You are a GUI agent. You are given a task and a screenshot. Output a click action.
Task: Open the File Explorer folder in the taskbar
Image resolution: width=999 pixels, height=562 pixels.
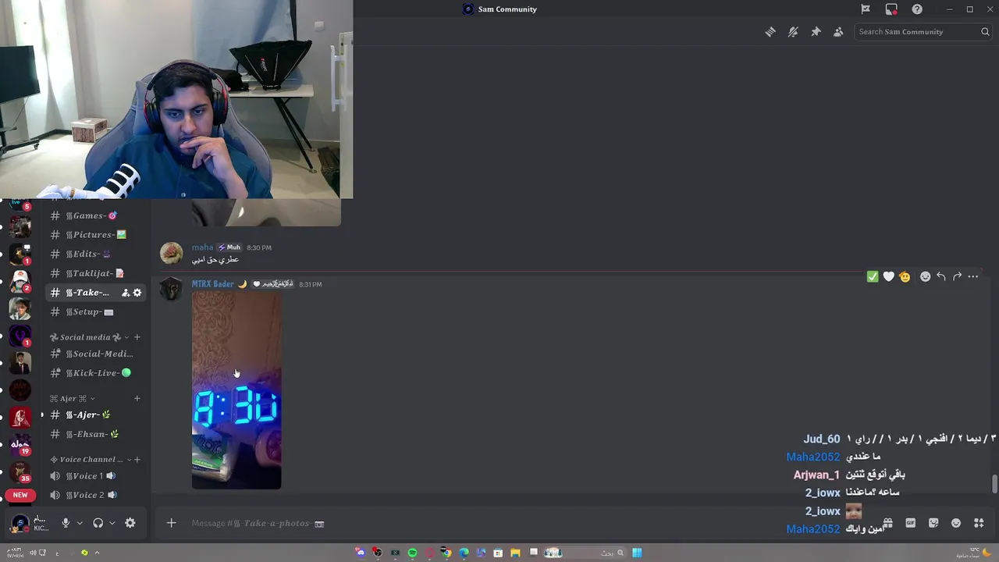pyautogui.click(x=515, y=553)
